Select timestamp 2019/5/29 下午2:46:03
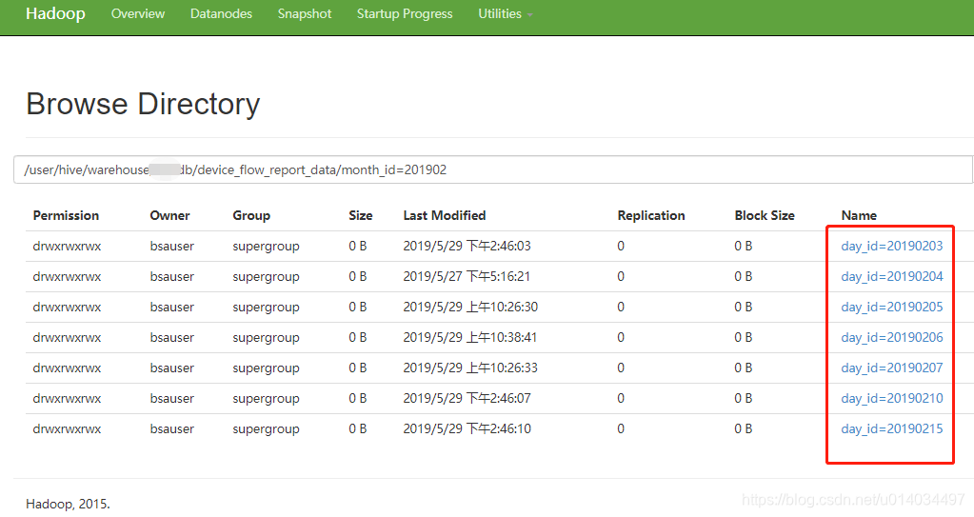The height and width of the screenshot is (517, 974). point(467,246)
